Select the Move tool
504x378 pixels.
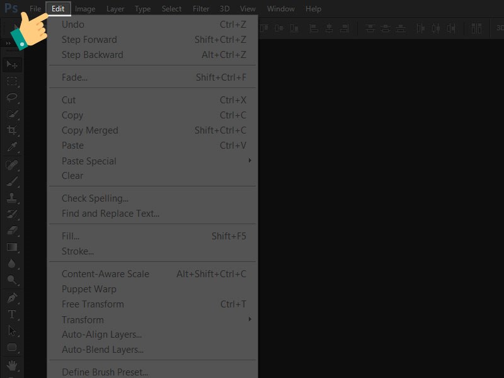coord(11,65)
